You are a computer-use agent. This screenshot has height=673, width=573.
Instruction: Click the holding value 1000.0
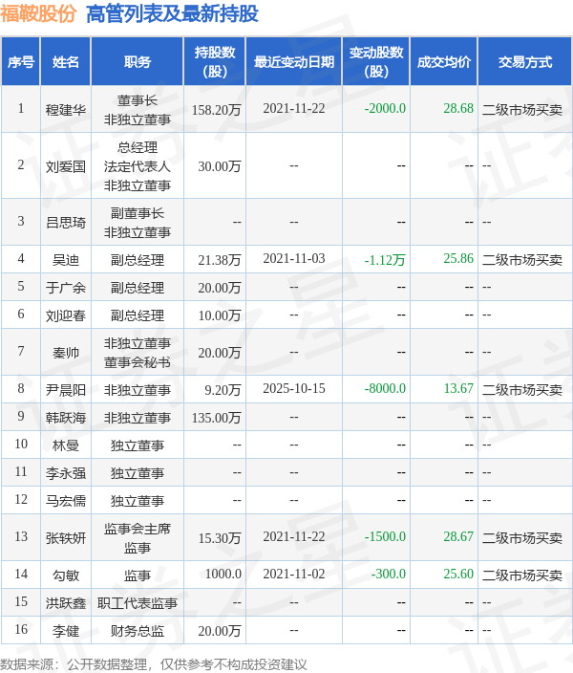223,574
